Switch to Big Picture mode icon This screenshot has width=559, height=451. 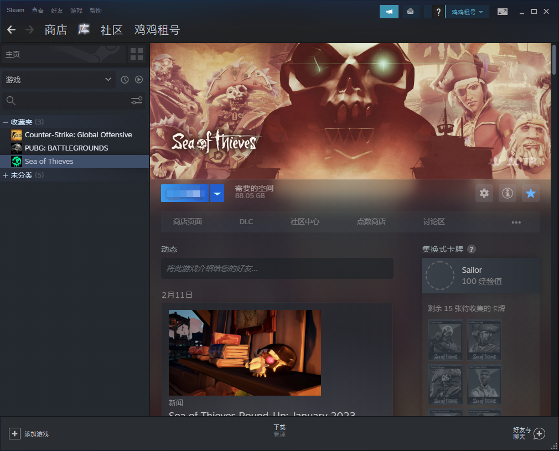[503, 12]
